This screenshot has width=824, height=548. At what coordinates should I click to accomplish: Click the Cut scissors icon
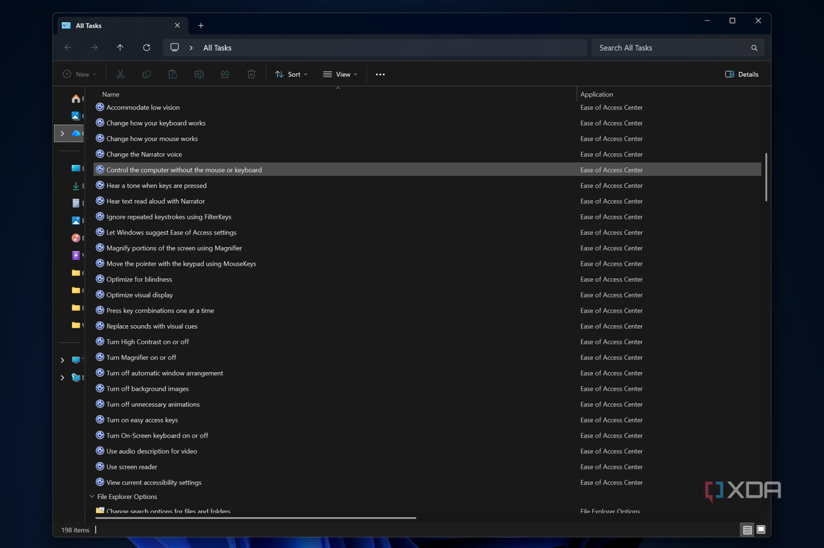click(120, 75)
